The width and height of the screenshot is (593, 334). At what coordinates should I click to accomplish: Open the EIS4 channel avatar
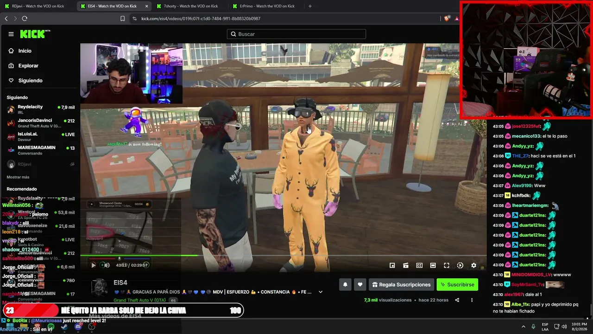99,288
